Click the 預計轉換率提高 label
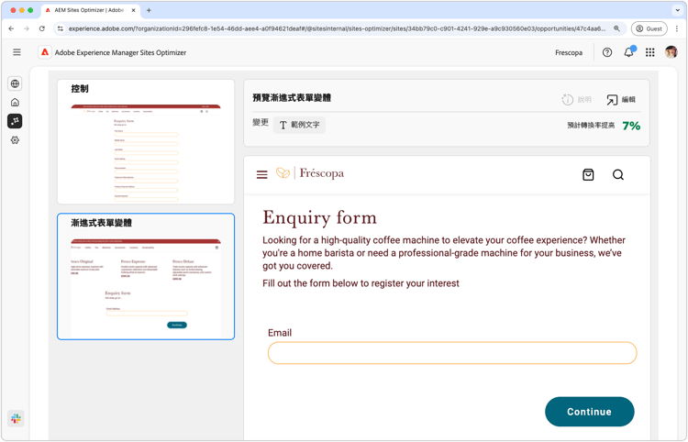This screenshot has height=442, width=688. pyautogui.click(x=591, y=126)
